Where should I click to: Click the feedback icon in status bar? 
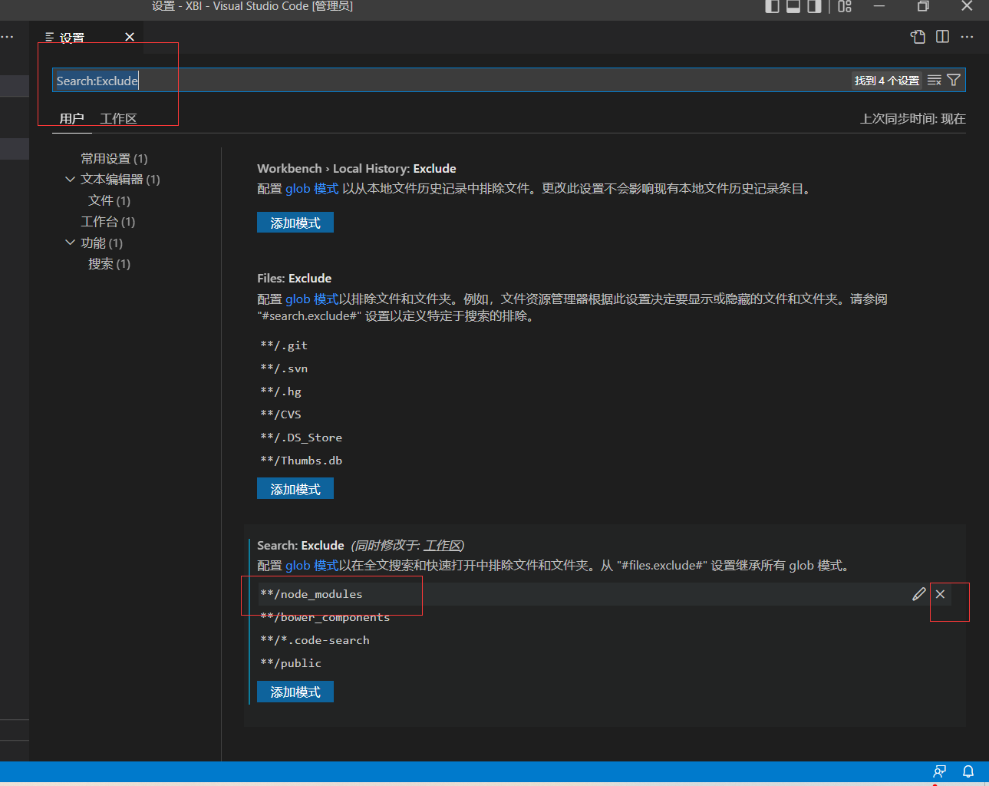pos(939,771)
